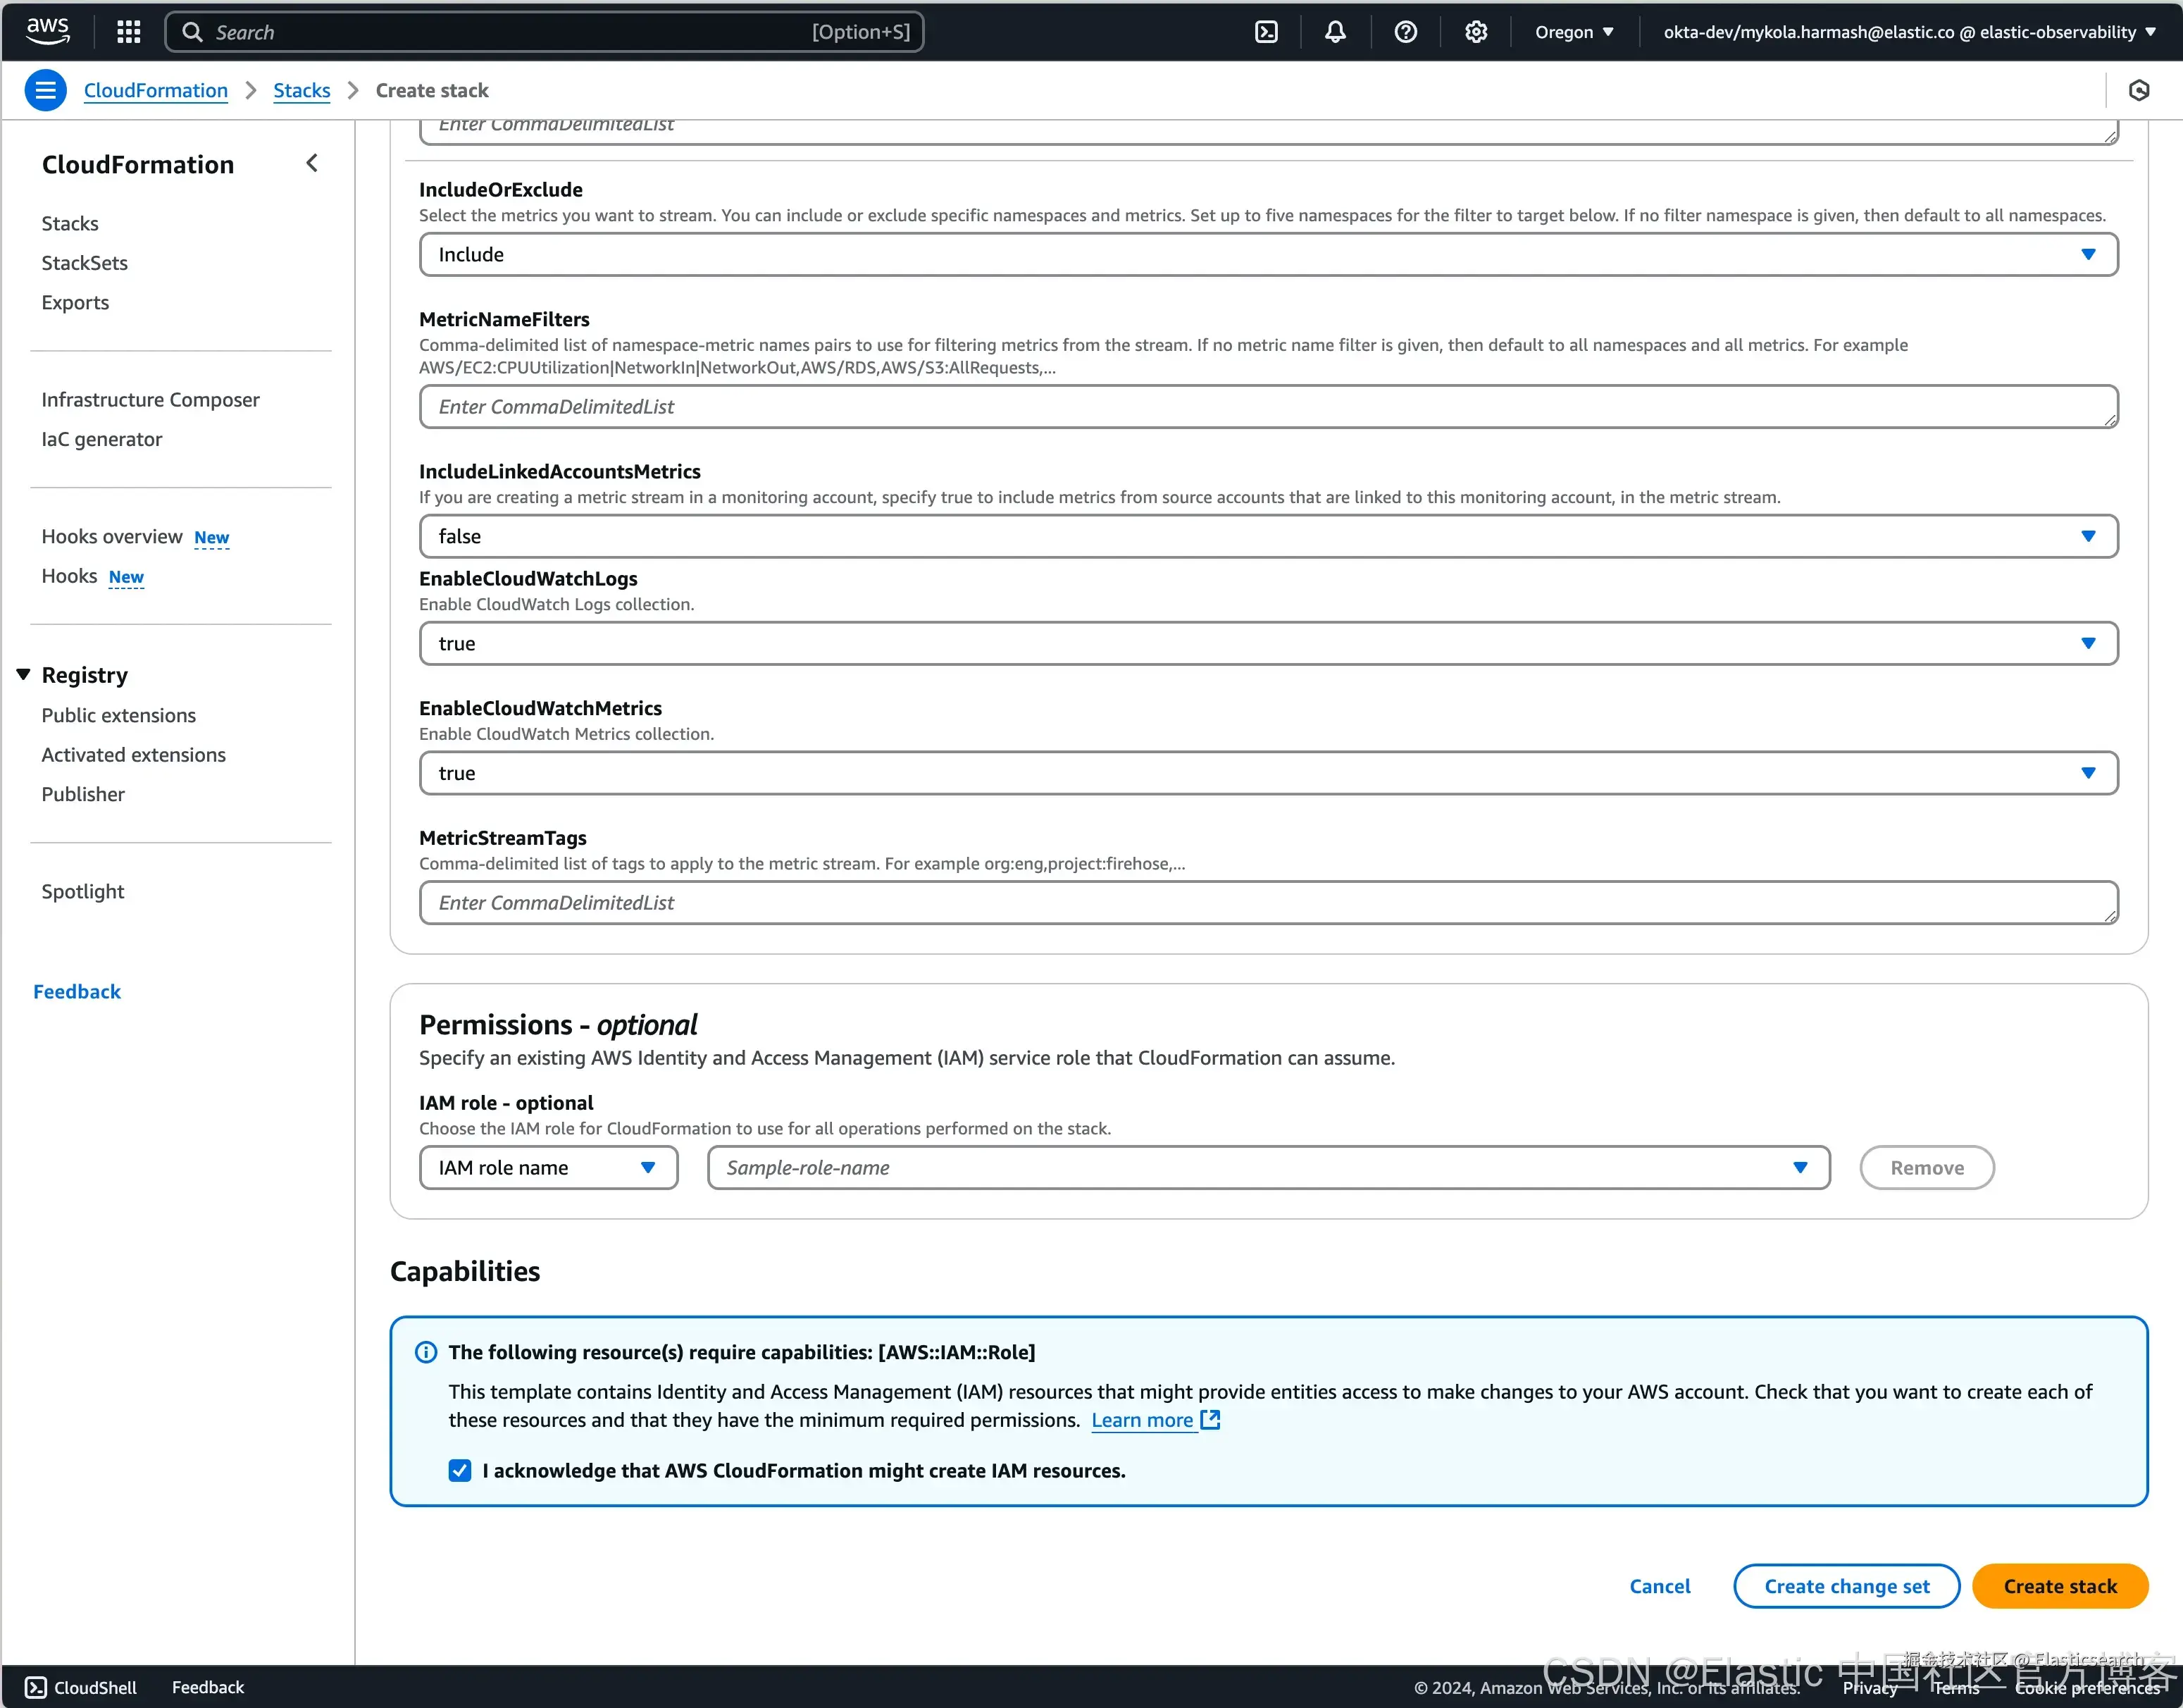Image resolution: width=2183 pixels, height=1708 pixels.
Task: Open Infrastructure Composer in sidebar
Action: tap(150, 399)
